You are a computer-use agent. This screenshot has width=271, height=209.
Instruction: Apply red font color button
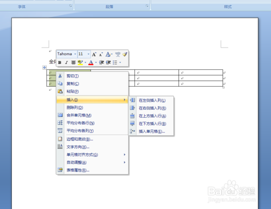(91, 62)
